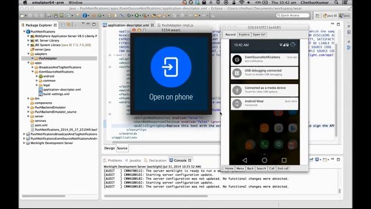Collapse the PushNotifications project node
Viewport: 371px width, 209px height.
pyautogui.click(x=24, y=31)
